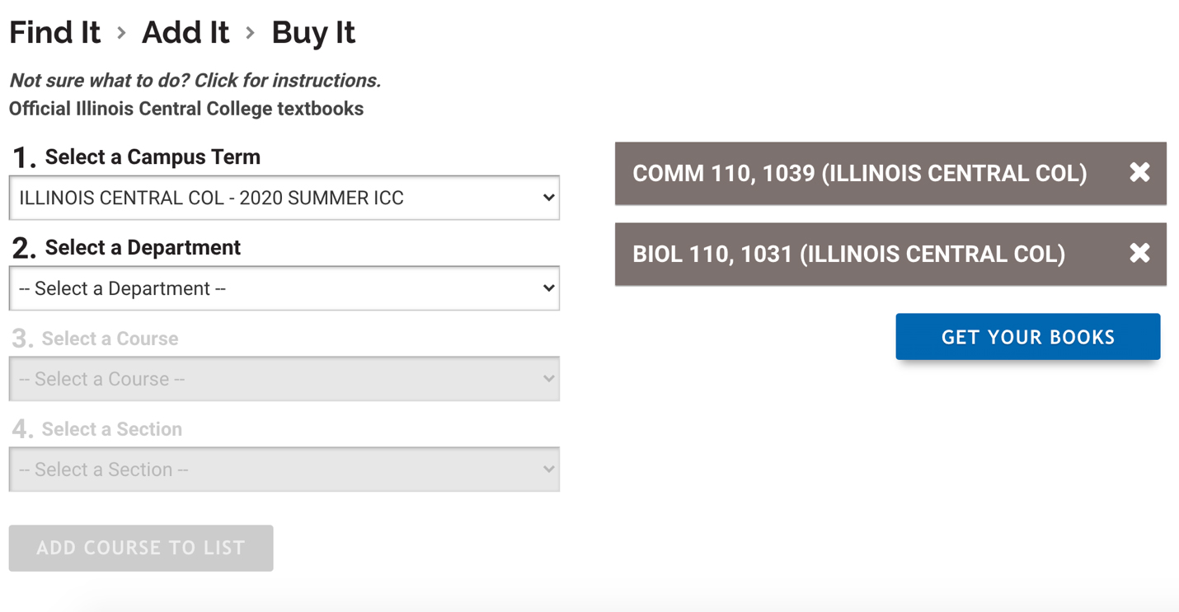Click the ADD COURSE TO LIST button

tap(141, 548)
